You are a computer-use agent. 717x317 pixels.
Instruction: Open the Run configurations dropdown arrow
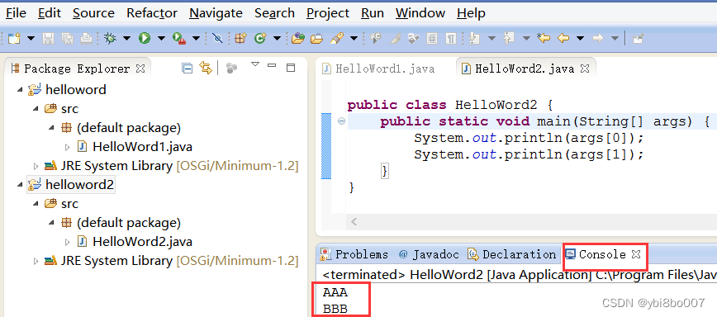(161, 39)
